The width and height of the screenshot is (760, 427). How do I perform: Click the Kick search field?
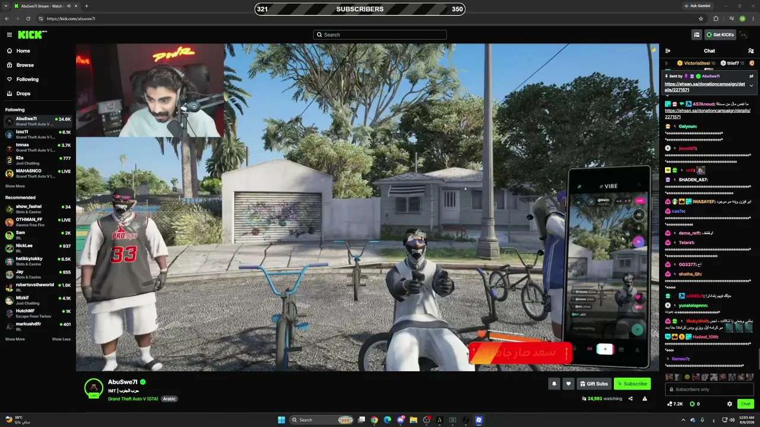click(x=380, y=34)
